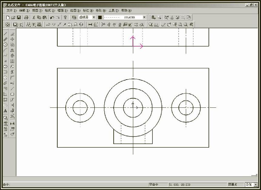
Task: Select the Line drawing tool
Action: 5,34
